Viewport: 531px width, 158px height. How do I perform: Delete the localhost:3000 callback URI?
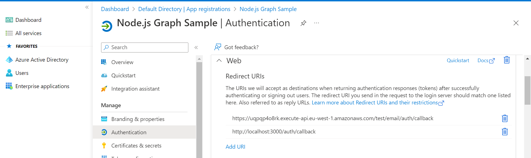(505, 132)
